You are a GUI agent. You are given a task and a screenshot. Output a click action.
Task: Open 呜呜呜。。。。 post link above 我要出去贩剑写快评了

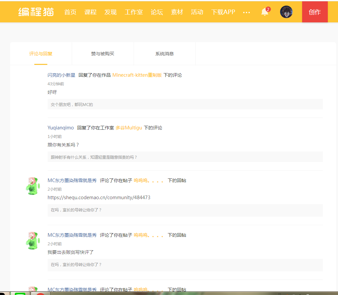point(149,235)
